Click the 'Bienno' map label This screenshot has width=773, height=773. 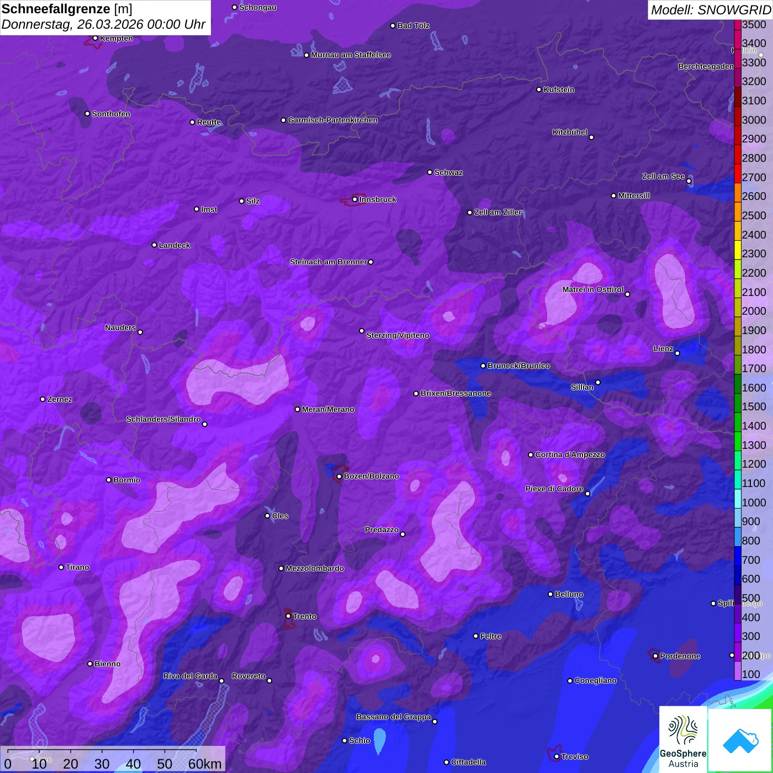click(x=107, y=664)
